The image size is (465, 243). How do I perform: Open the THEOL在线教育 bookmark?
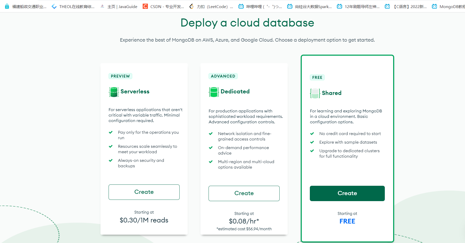(73, 7)
